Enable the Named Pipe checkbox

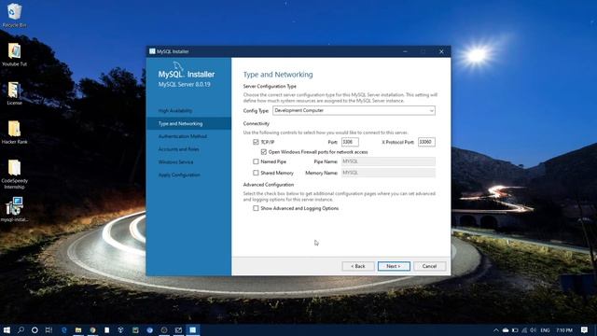tap(256, 161)
